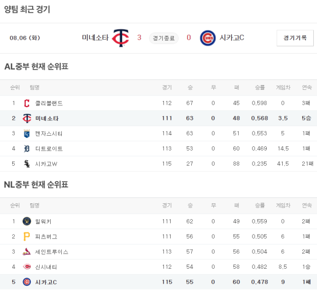
Task: Open the 경기기록 game record button
Action: point(294,38)
